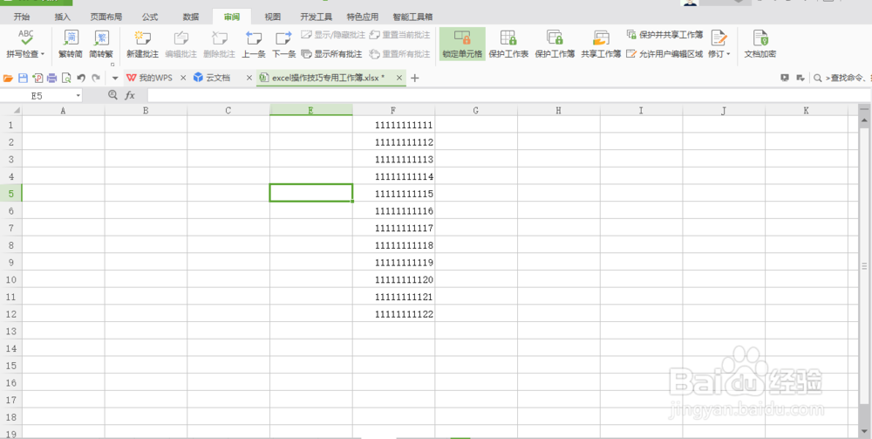Select cell containing 11111111115

coord(394,194)
